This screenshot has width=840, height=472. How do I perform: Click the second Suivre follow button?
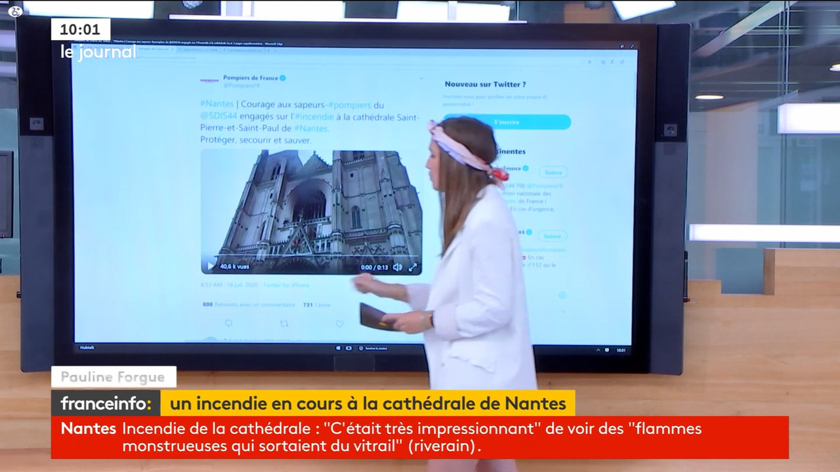553,236
